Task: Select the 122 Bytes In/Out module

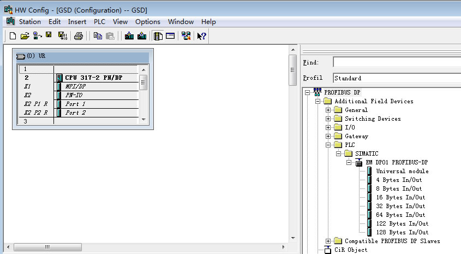Action: tap(402, 223)
